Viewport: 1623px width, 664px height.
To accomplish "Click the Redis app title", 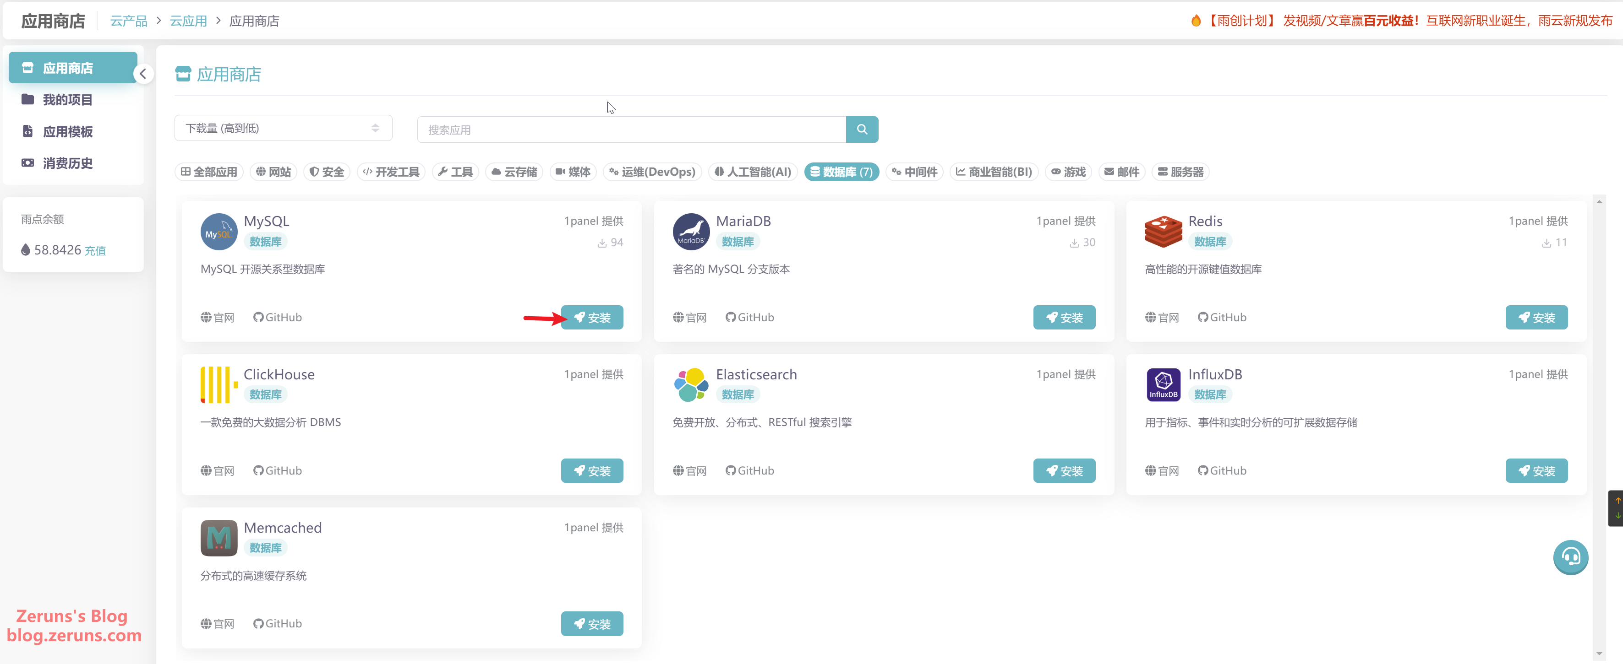I will coord(1205,221).
